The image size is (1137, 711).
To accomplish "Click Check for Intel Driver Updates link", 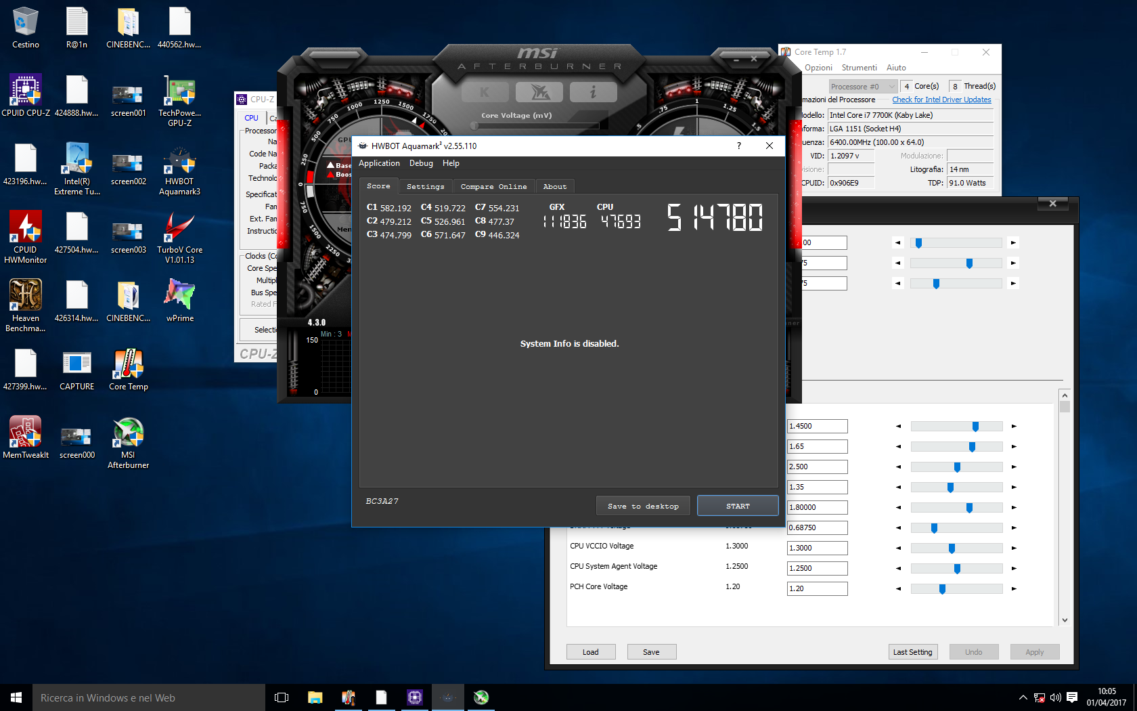I will pyautogui.click(x=941, y=100).
